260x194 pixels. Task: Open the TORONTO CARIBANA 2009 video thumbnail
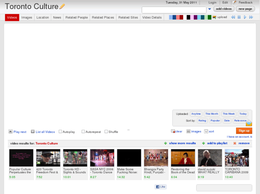click(237, 158)
